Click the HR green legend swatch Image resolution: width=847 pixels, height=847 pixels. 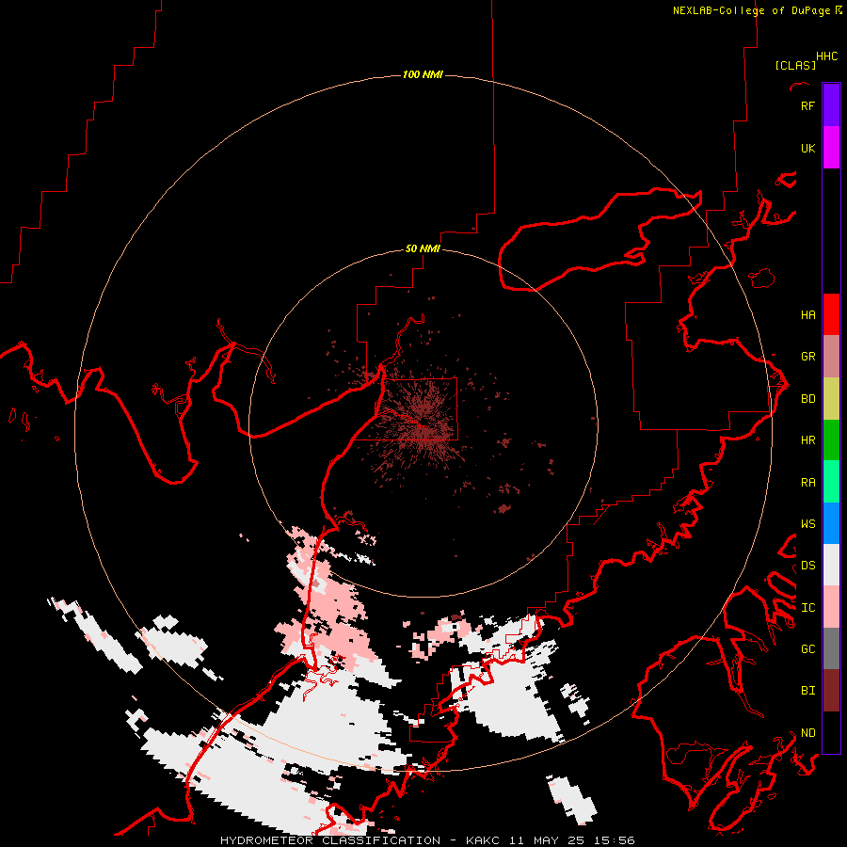831,440
